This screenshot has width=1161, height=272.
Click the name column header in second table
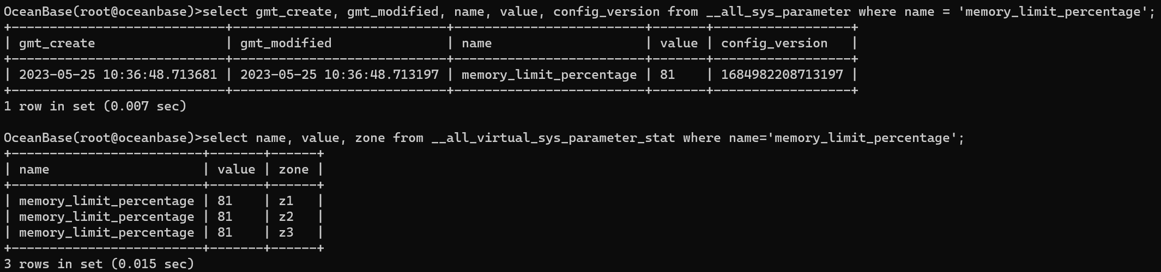point(34,170)
